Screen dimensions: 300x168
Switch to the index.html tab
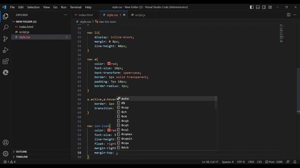[85, 15]
